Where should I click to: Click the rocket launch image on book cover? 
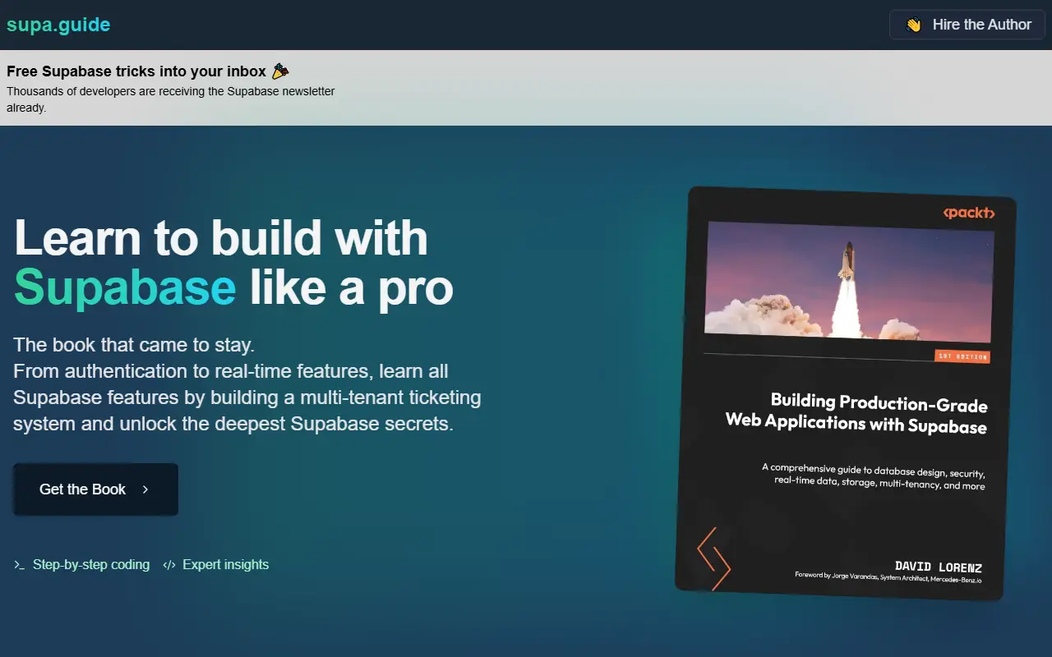coord(849,282)
